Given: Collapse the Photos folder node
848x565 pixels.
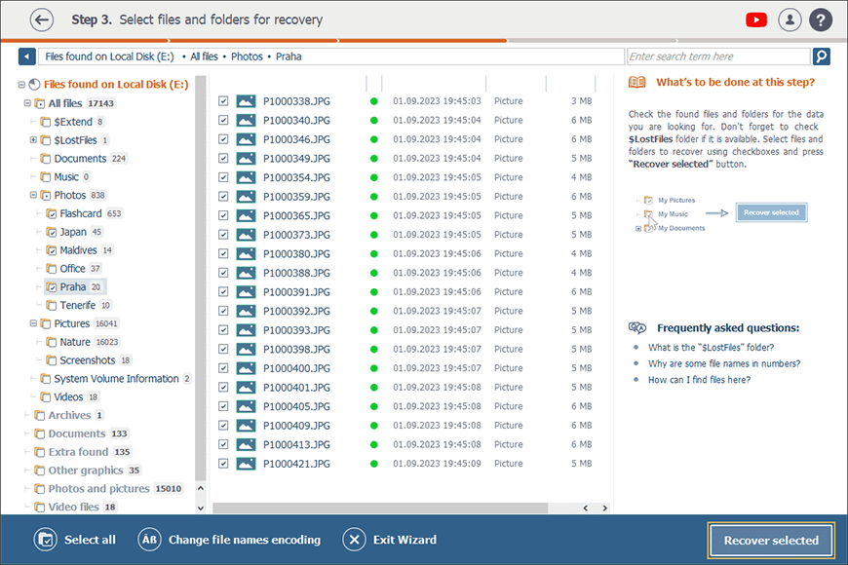Looking at the screenshot, I should pos(33,196).
